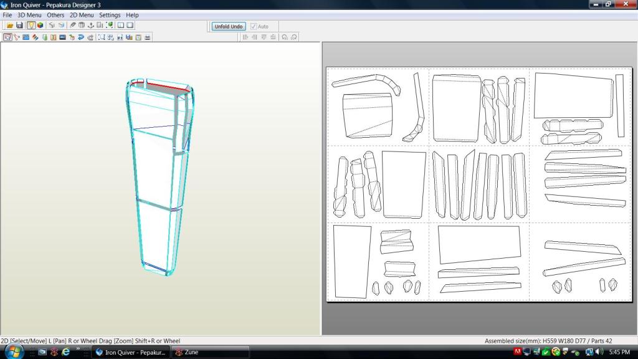The image size is (638, 359).
Task: Click the gray cube undo-unfold icon
Action: coord(52,25)
